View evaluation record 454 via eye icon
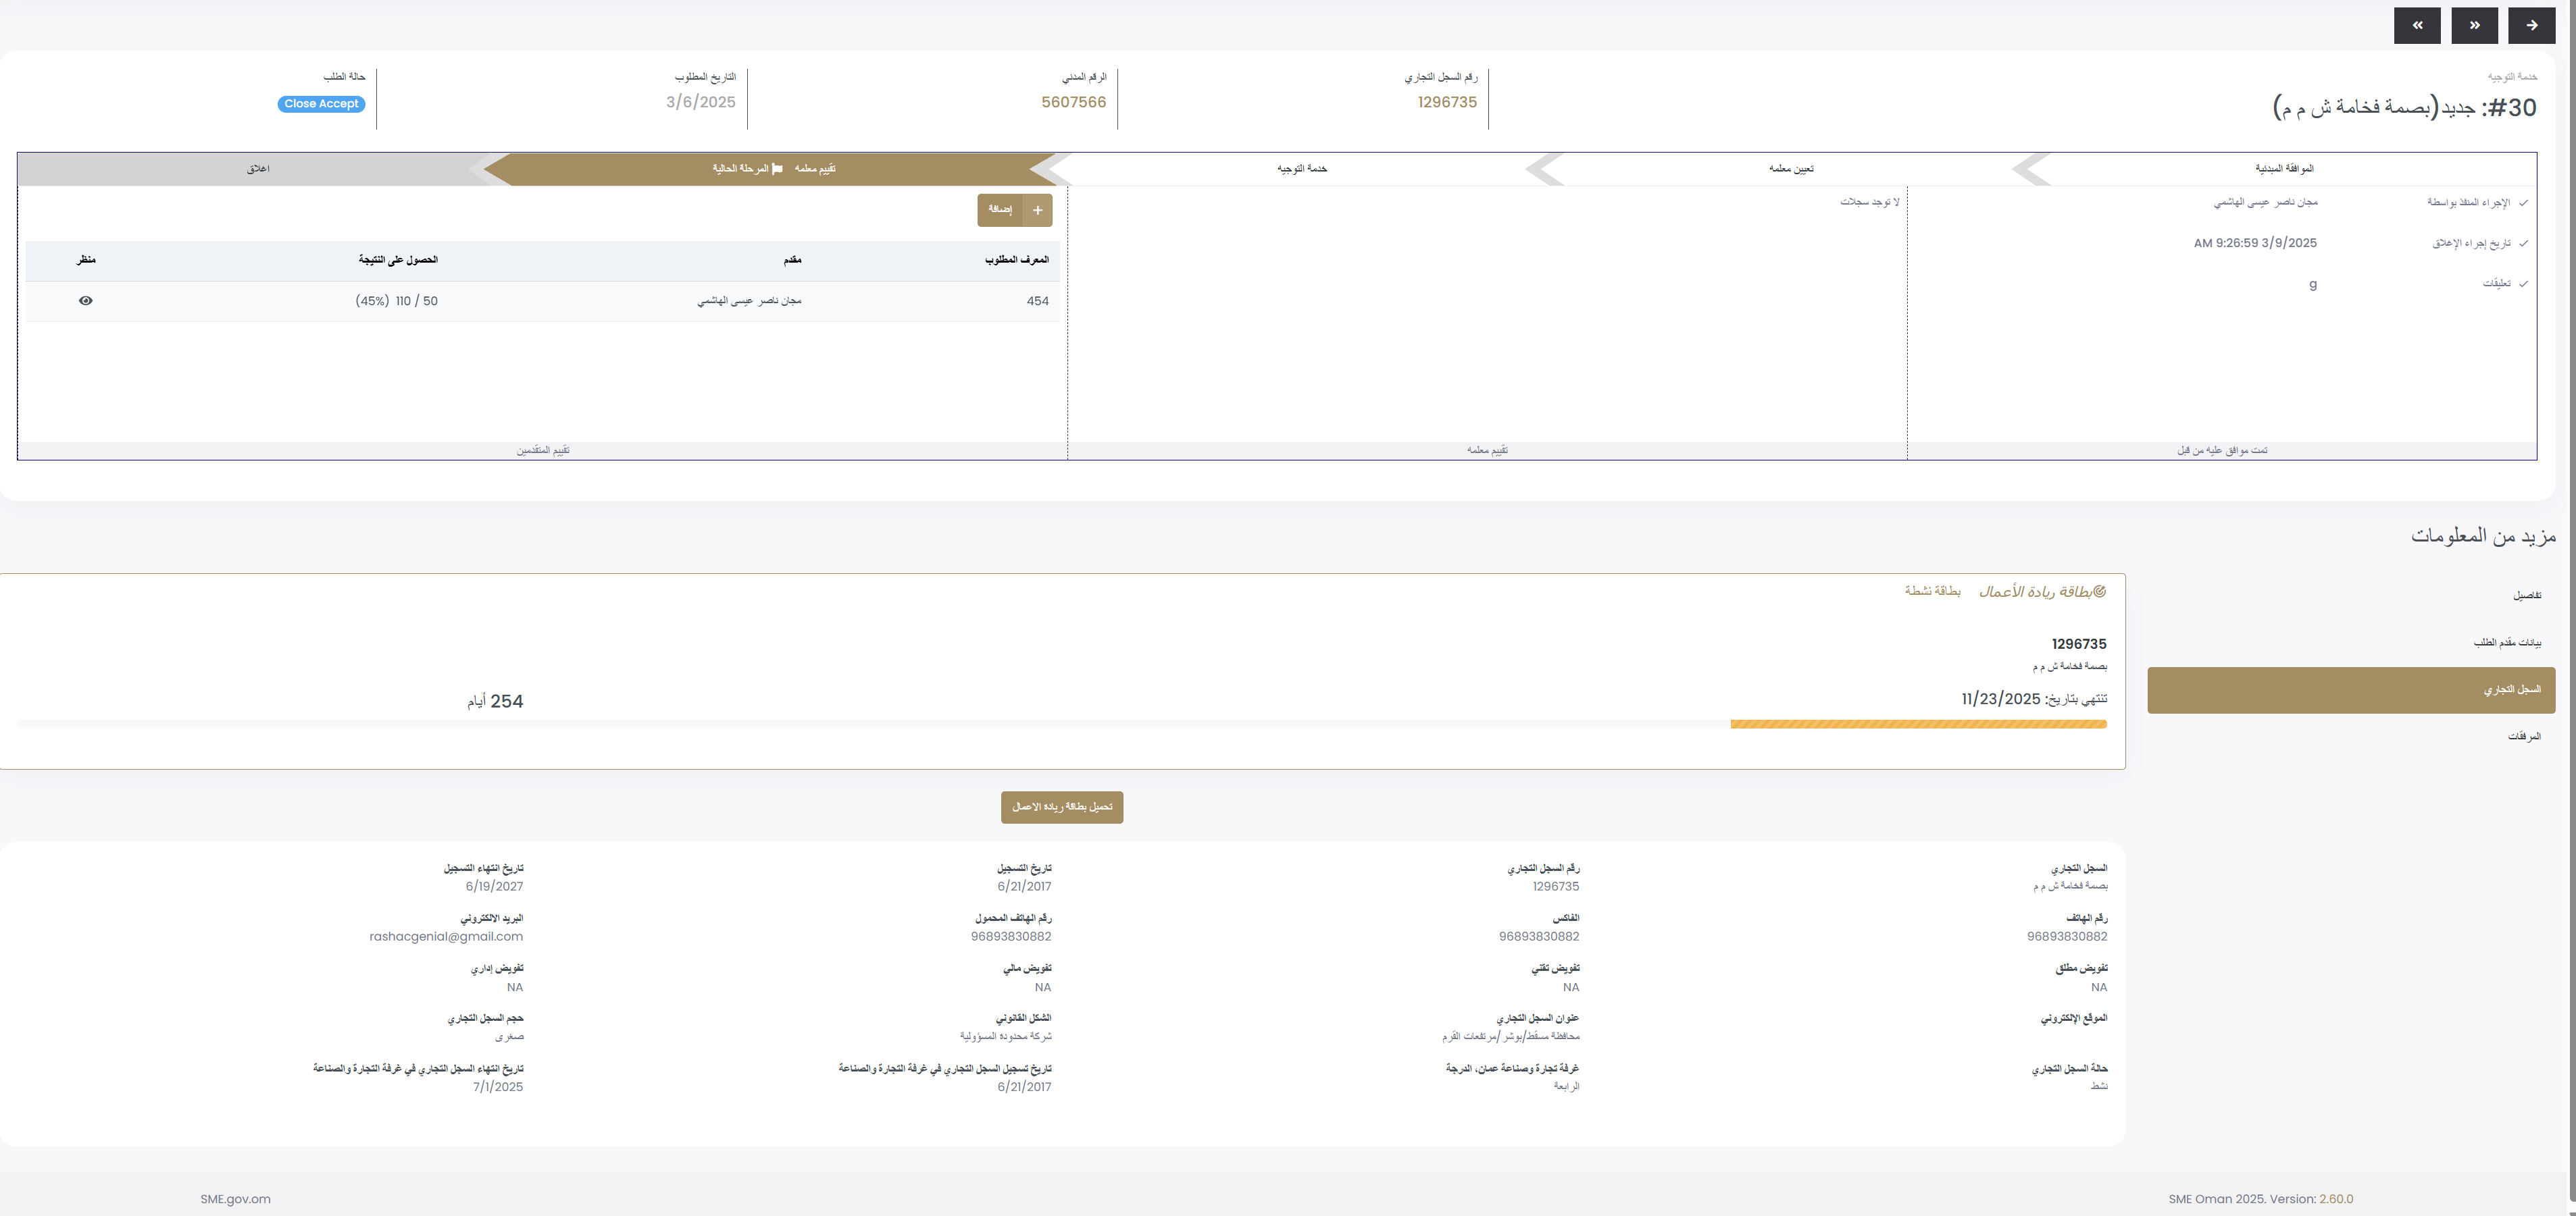The width and height of the screenshot is (2576, 1216). point(86,300)
